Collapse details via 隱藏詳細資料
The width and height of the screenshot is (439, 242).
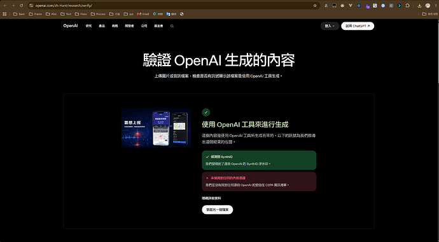point(211,198)
